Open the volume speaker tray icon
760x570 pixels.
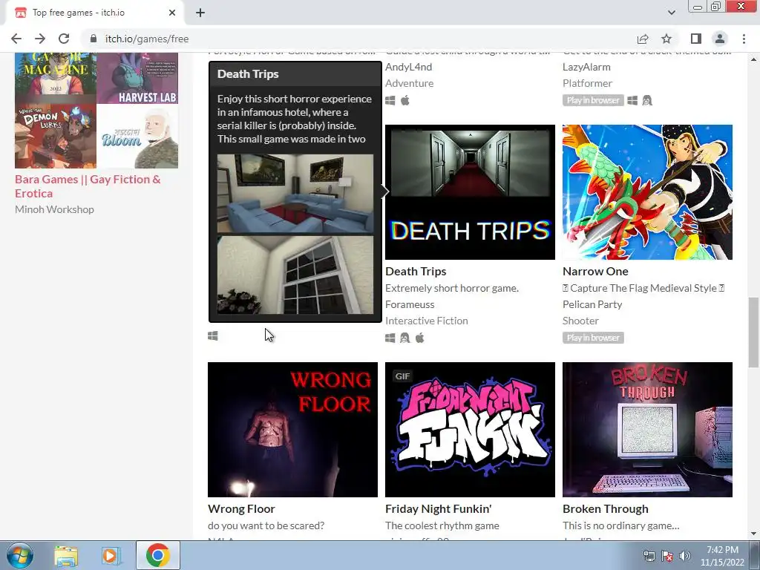(x=684, y=556)
